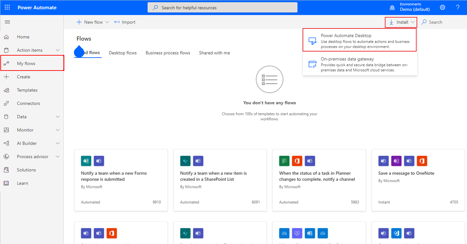The image size is (467, 244).
Task: Switch to the Shared with me tab
Action: pyautogui.click(x=214, y=53)
